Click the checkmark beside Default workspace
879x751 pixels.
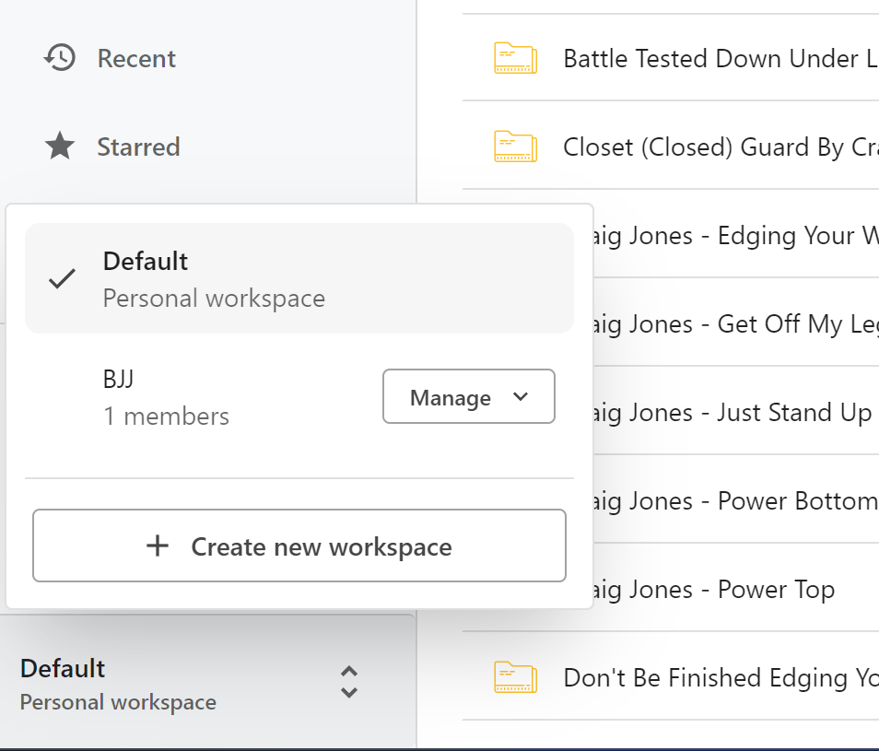(x=62, y=278)
